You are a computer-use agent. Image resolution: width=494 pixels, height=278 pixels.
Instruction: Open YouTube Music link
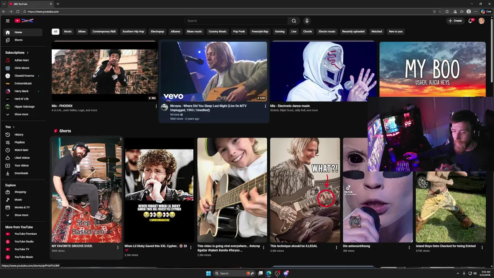tap(22, 257)
